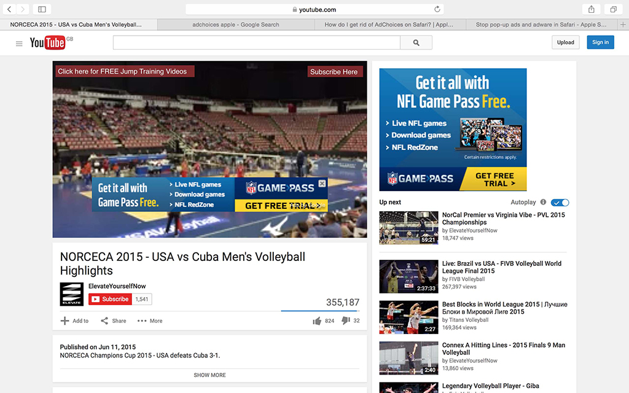Open the More actions menu

[150, 321]
